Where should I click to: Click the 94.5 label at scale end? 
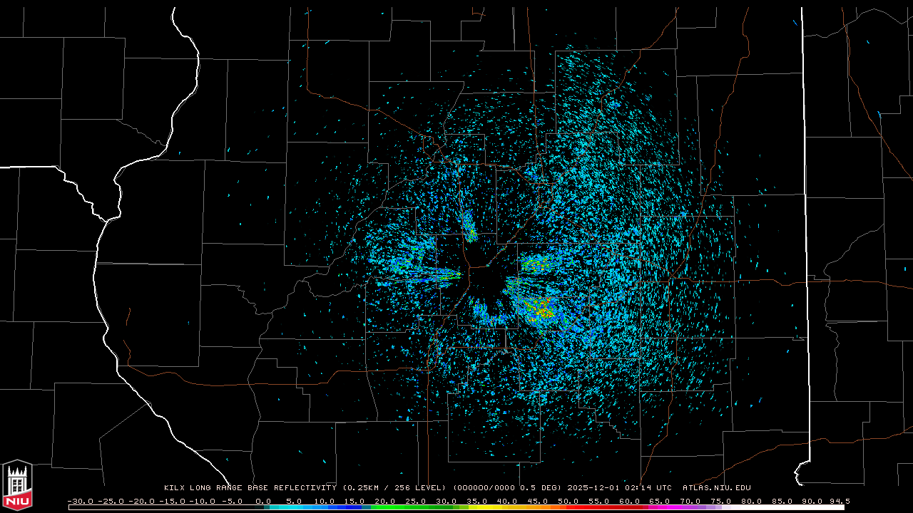coord(839,501)
